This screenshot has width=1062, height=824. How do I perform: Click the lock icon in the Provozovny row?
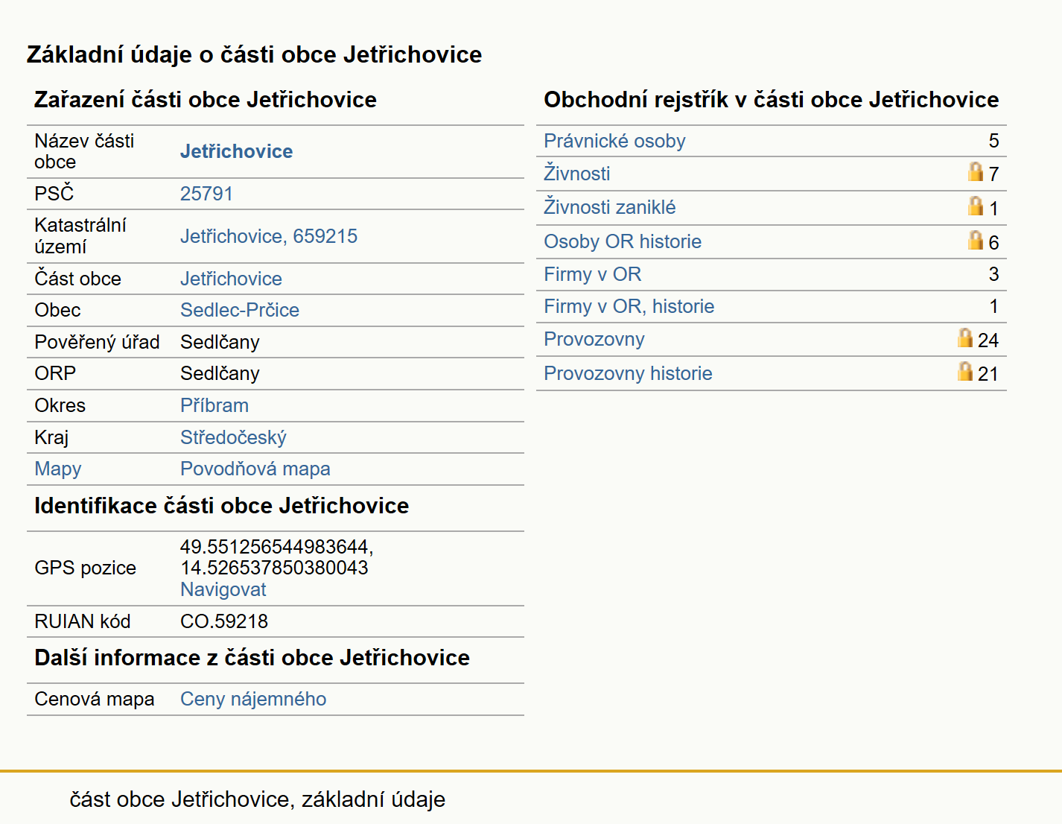click(x=964, y=337)
